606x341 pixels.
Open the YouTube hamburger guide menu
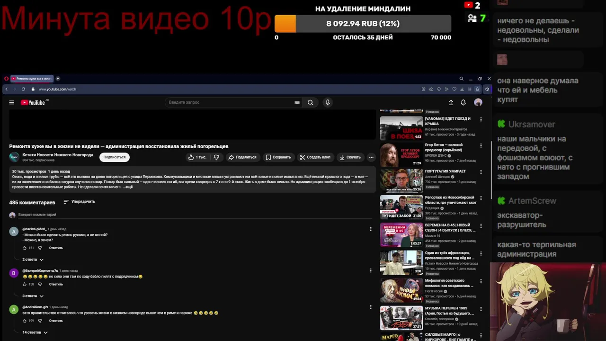(x=11, y=102)
